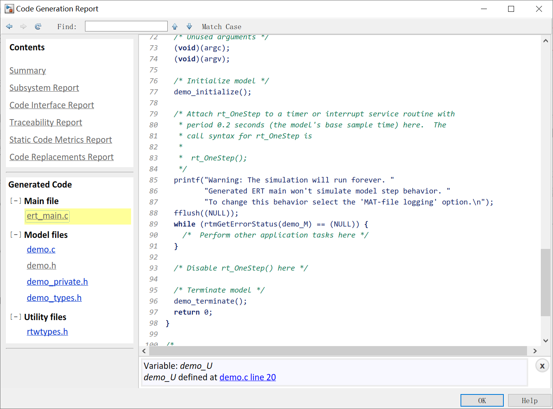The height and width of the screenshot is (409, 553).
Task: Click the code view scroll down arrow
Action: [x=546, y=341]
